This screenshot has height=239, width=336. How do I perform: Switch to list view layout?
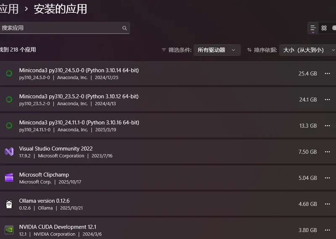point(313,28)
